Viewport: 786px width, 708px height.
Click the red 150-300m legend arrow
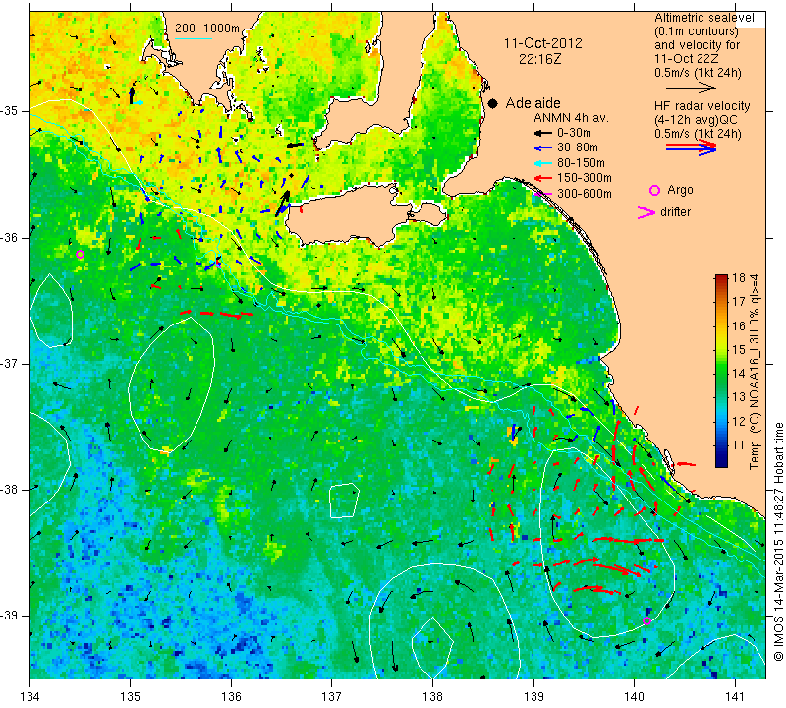pyautogui.click(x=542, y=178)
